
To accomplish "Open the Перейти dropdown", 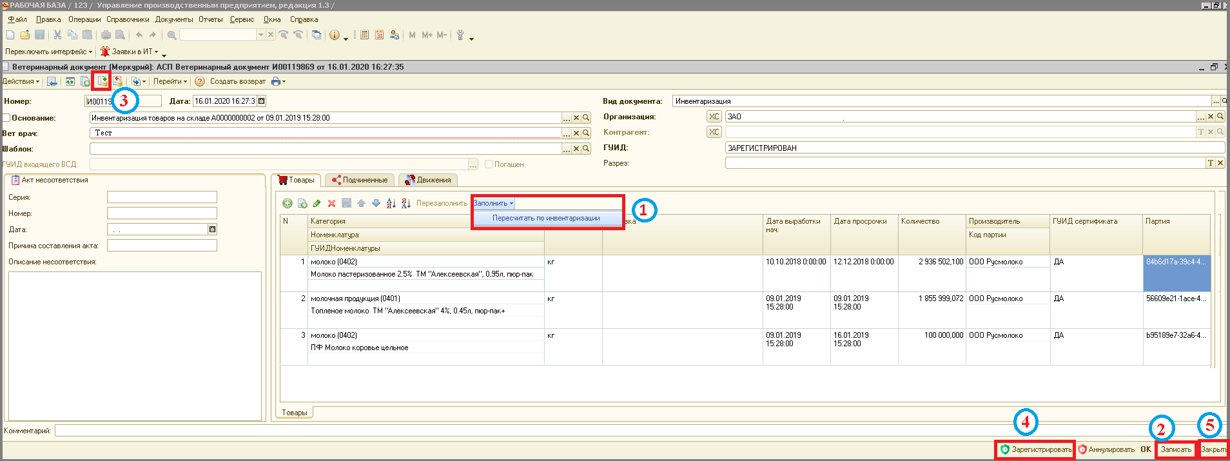I will [x=170, y=81].
